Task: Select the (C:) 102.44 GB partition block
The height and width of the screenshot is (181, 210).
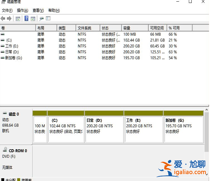Action: (x=66, y=126)
